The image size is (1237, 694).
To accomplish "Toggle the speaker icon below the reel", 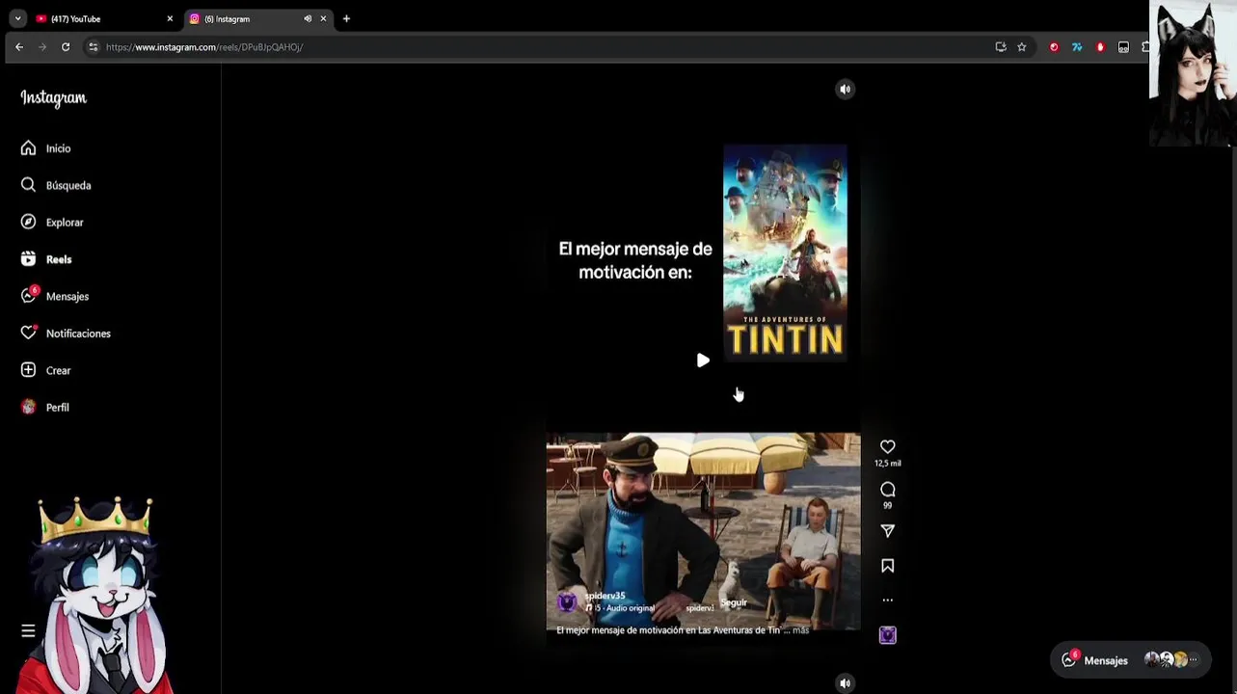I will (x=845, y=683).
